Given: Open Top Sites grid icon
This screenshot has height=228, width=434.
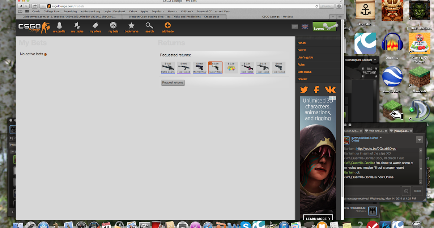Looking at the screenshot, I should coord(27,12).
